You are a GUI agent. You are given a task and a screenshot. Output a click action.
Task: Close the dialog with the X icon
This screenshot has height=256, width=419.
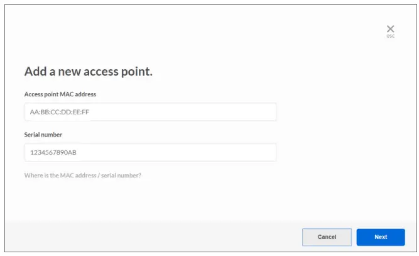click(390, 28)
